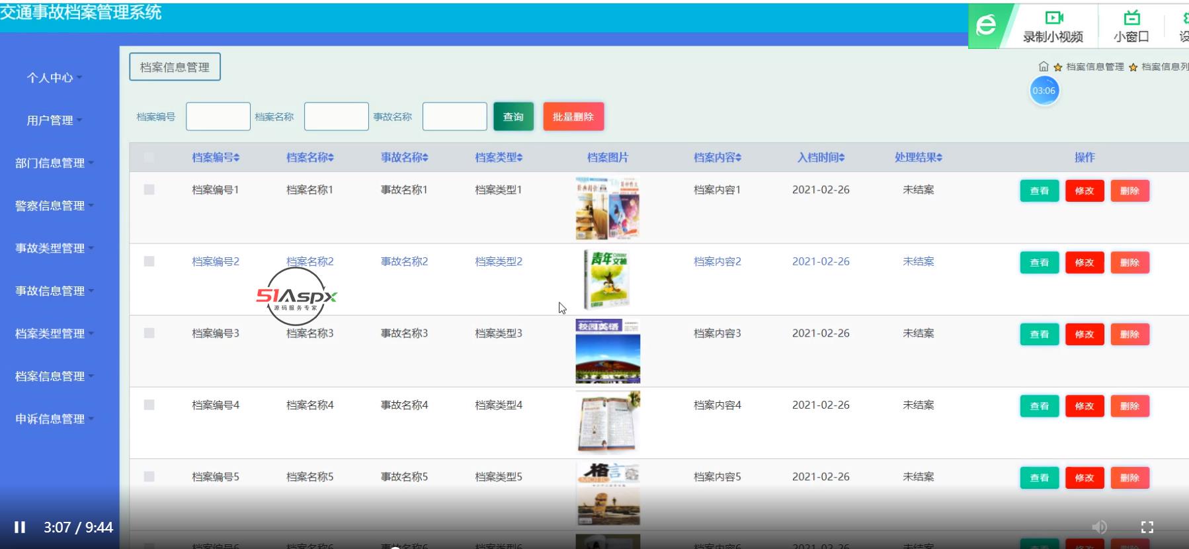
Task: Check the row for 档案编号2
Action: 149,261
